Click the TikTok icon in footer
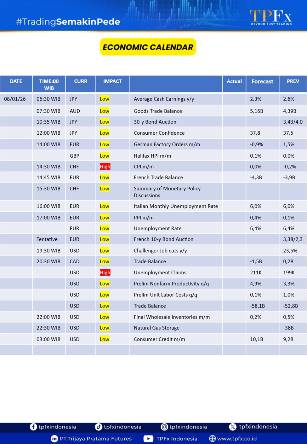Image resolution: width=307 pixels, height=444 pixels. click(99, 427)
